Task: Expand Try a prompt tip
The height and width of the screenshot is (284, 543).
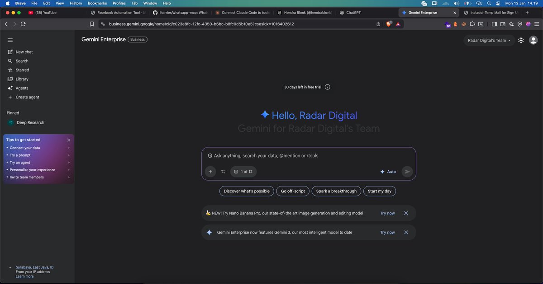Action: pos(38,155)
